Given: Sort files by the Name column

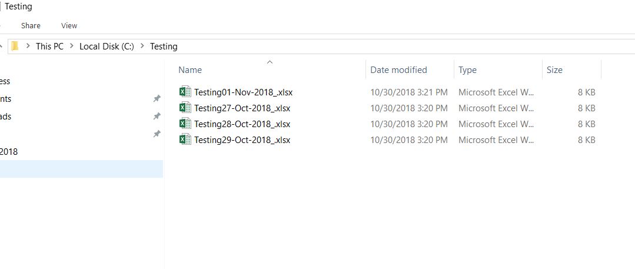Looking at the screenshot, I should (x=190, y=69).
